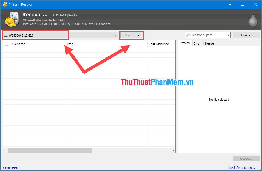Open the WINDOWS 10 (E:) drive dropdown
Image resolution: width=262 pixels, height=171 pixels.
click(x=116, y=35)
